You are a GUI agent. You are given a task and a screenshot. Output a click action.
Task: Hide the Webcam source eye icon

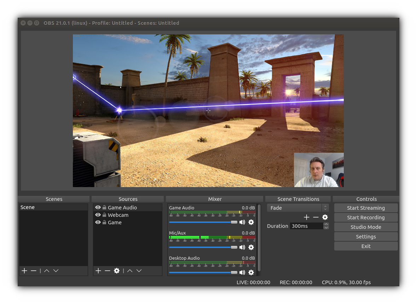tap(98, 215)
